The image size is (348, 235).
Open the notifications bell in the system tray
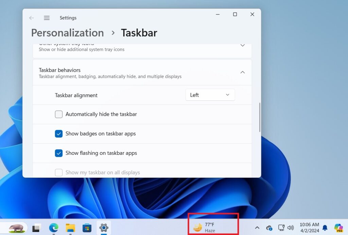325,228
